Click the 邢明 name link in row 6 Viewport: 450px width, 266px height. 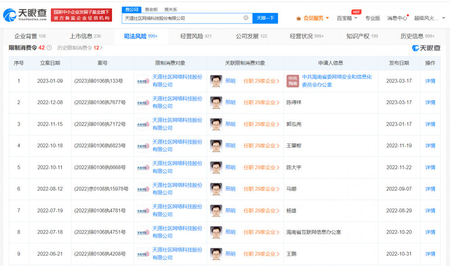[x=230, y=189]
